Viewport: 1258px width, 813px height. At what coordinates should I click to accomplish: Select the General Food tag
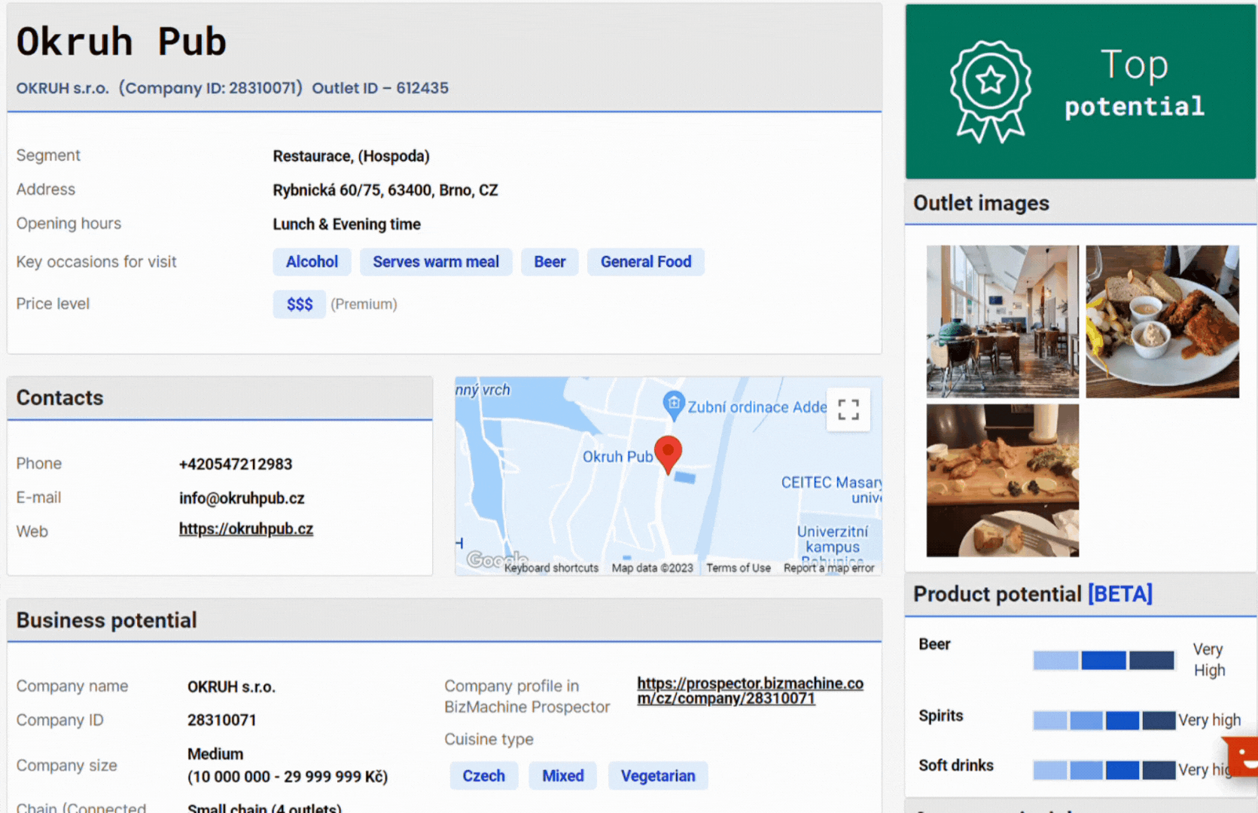(x=646, y=262)
